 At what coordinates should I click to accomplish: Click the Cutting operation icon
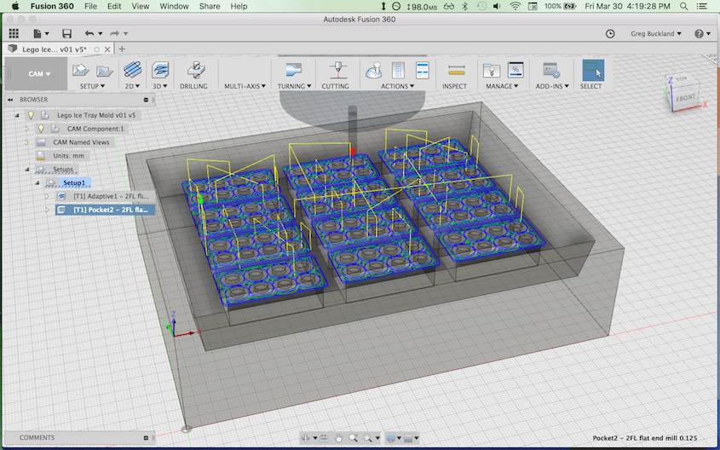tap(338, 70)
